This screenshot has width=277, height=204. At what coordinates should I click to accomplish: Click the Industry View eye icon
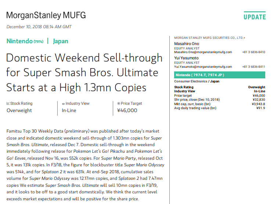63,104
